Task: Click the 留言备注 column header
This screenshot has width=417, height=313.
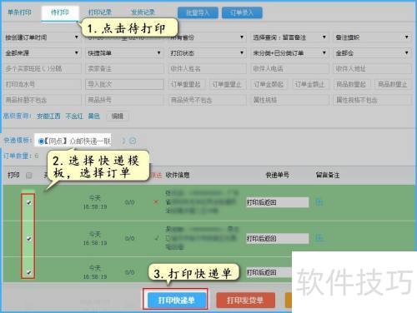Action: point(328,175)
